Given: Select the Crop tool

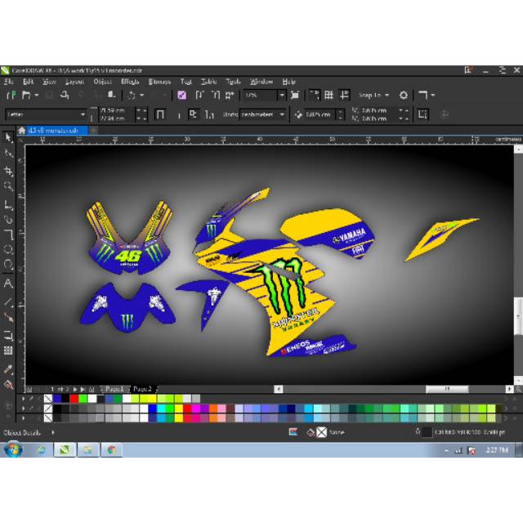Looking at the screenshot, I should 8,171.
